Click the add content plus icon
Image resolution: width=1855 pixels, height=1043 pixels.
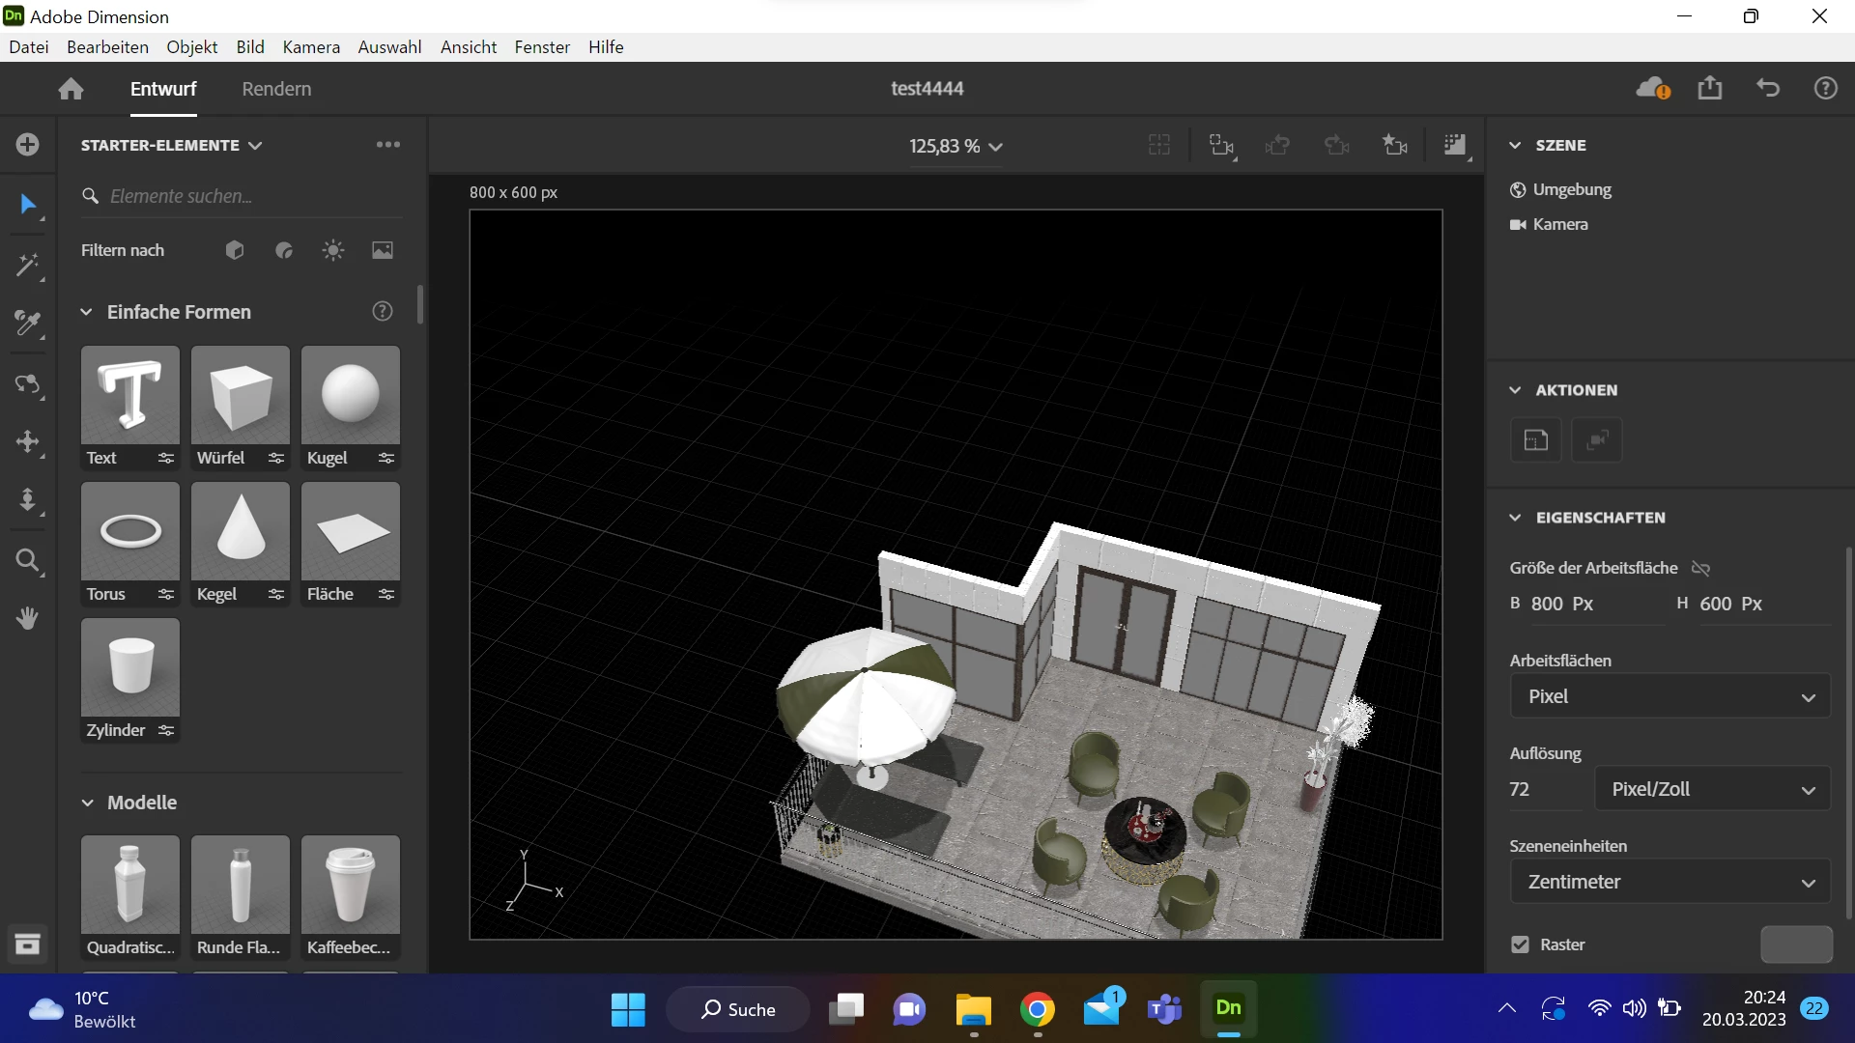(x=27, y=145)
